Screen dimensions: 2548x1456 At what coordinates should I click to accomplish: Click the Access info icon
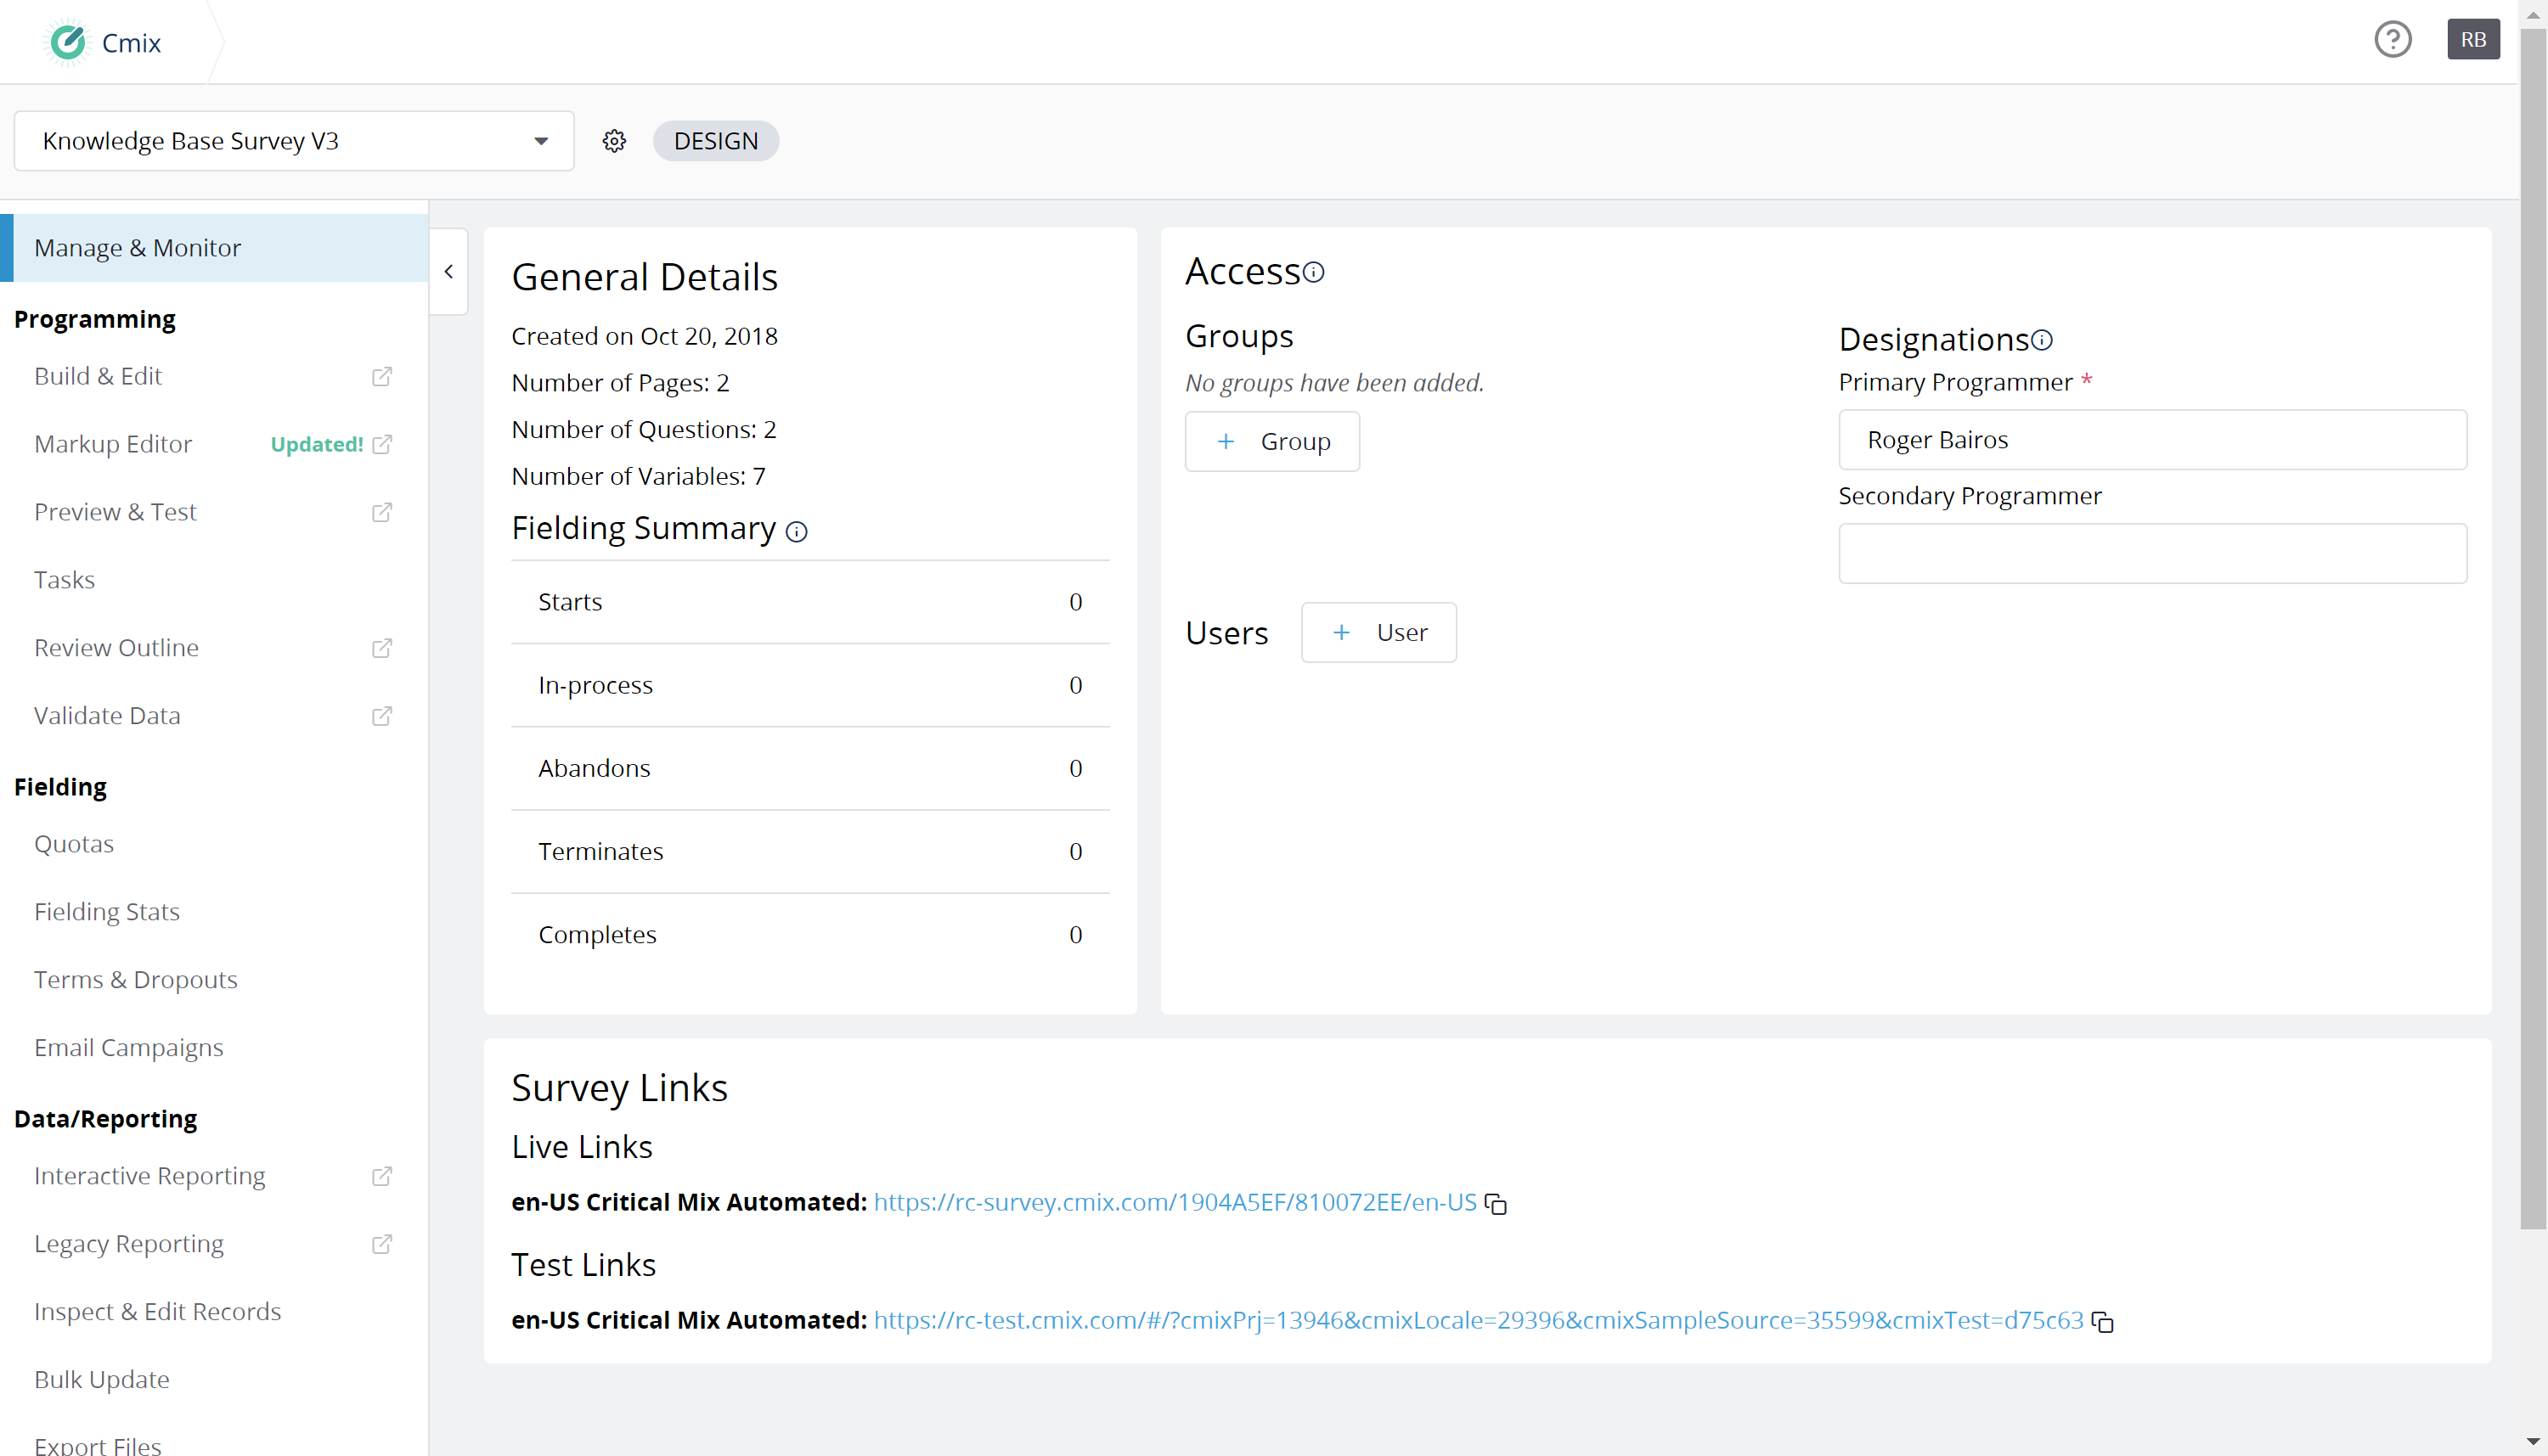point(1314,272)
